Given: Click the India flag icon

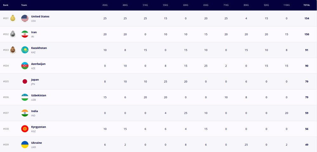Looking at the screenshot, I should 25,113.
